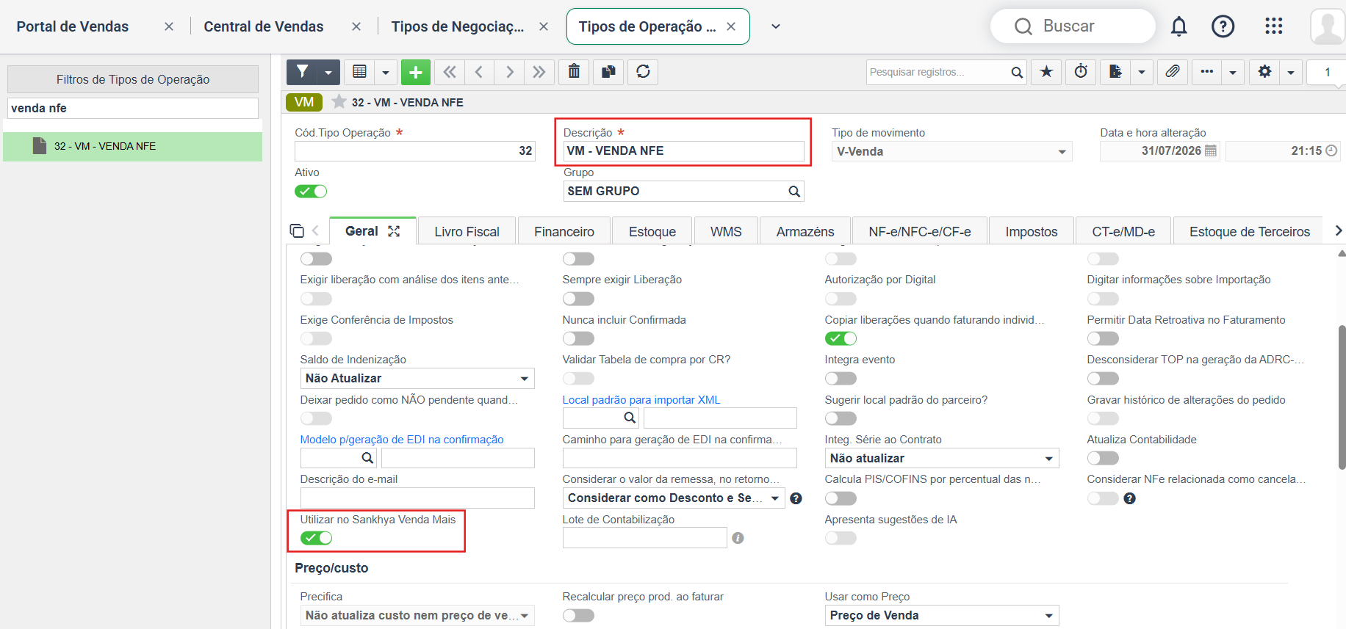Enable Integra evento switch
1346x629 pixels.
coord(841,379)
